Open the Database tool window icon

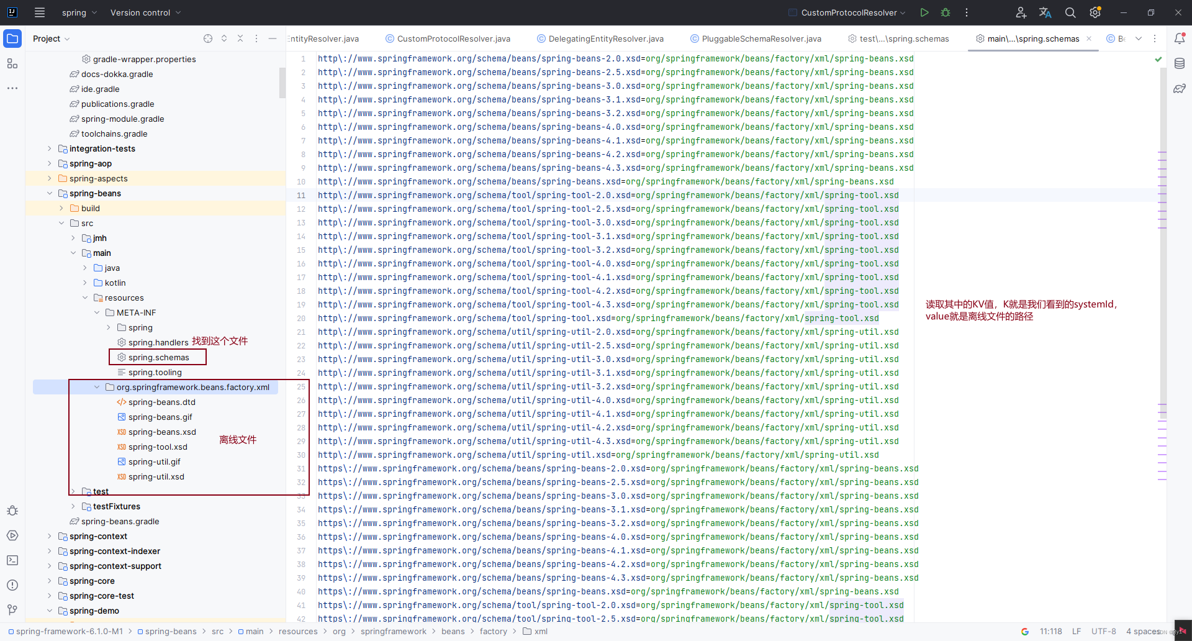pyautogui.click(x=1180, y=63)
